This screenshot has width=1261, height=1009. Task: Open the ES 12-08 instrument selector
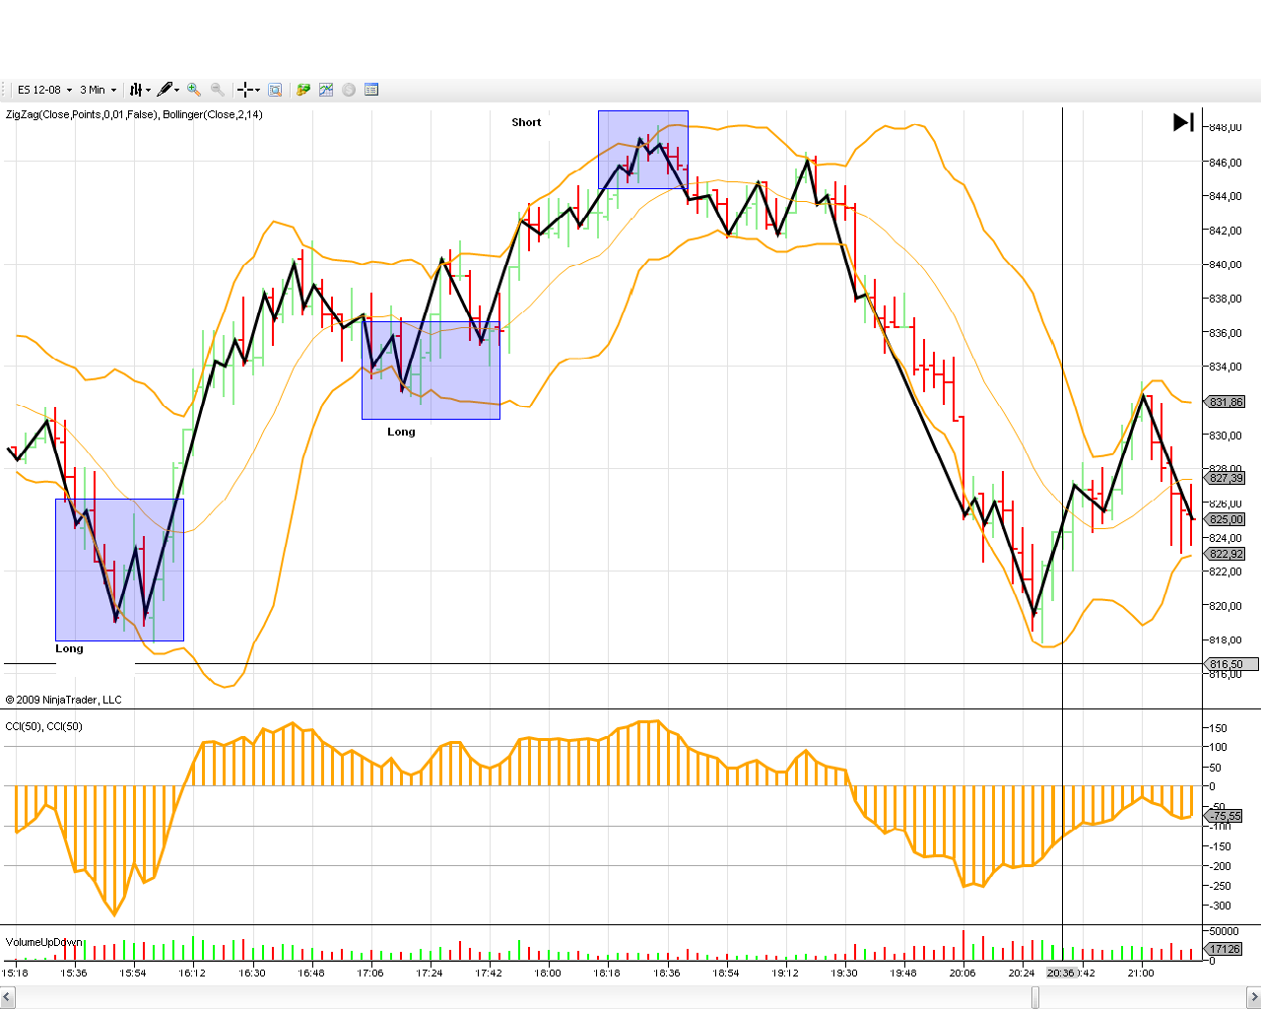coord(44,90)
